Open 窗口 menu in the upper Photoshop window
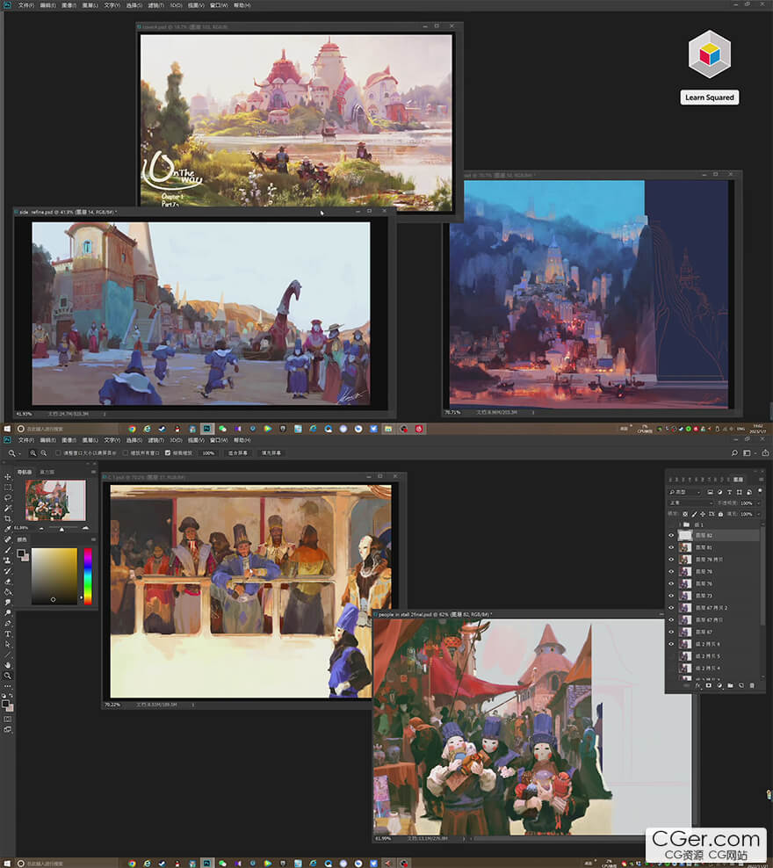 (x=219, y=5)
